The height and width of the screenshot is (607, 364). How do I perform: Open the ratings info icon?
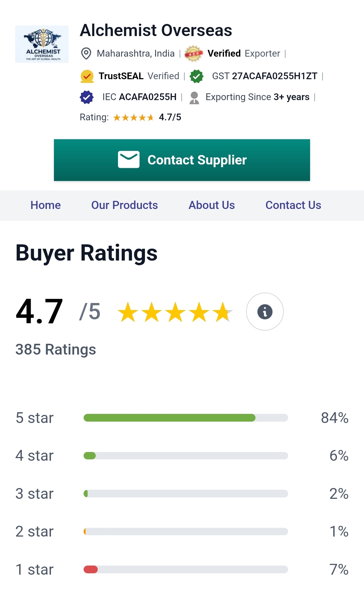(265, 312)
